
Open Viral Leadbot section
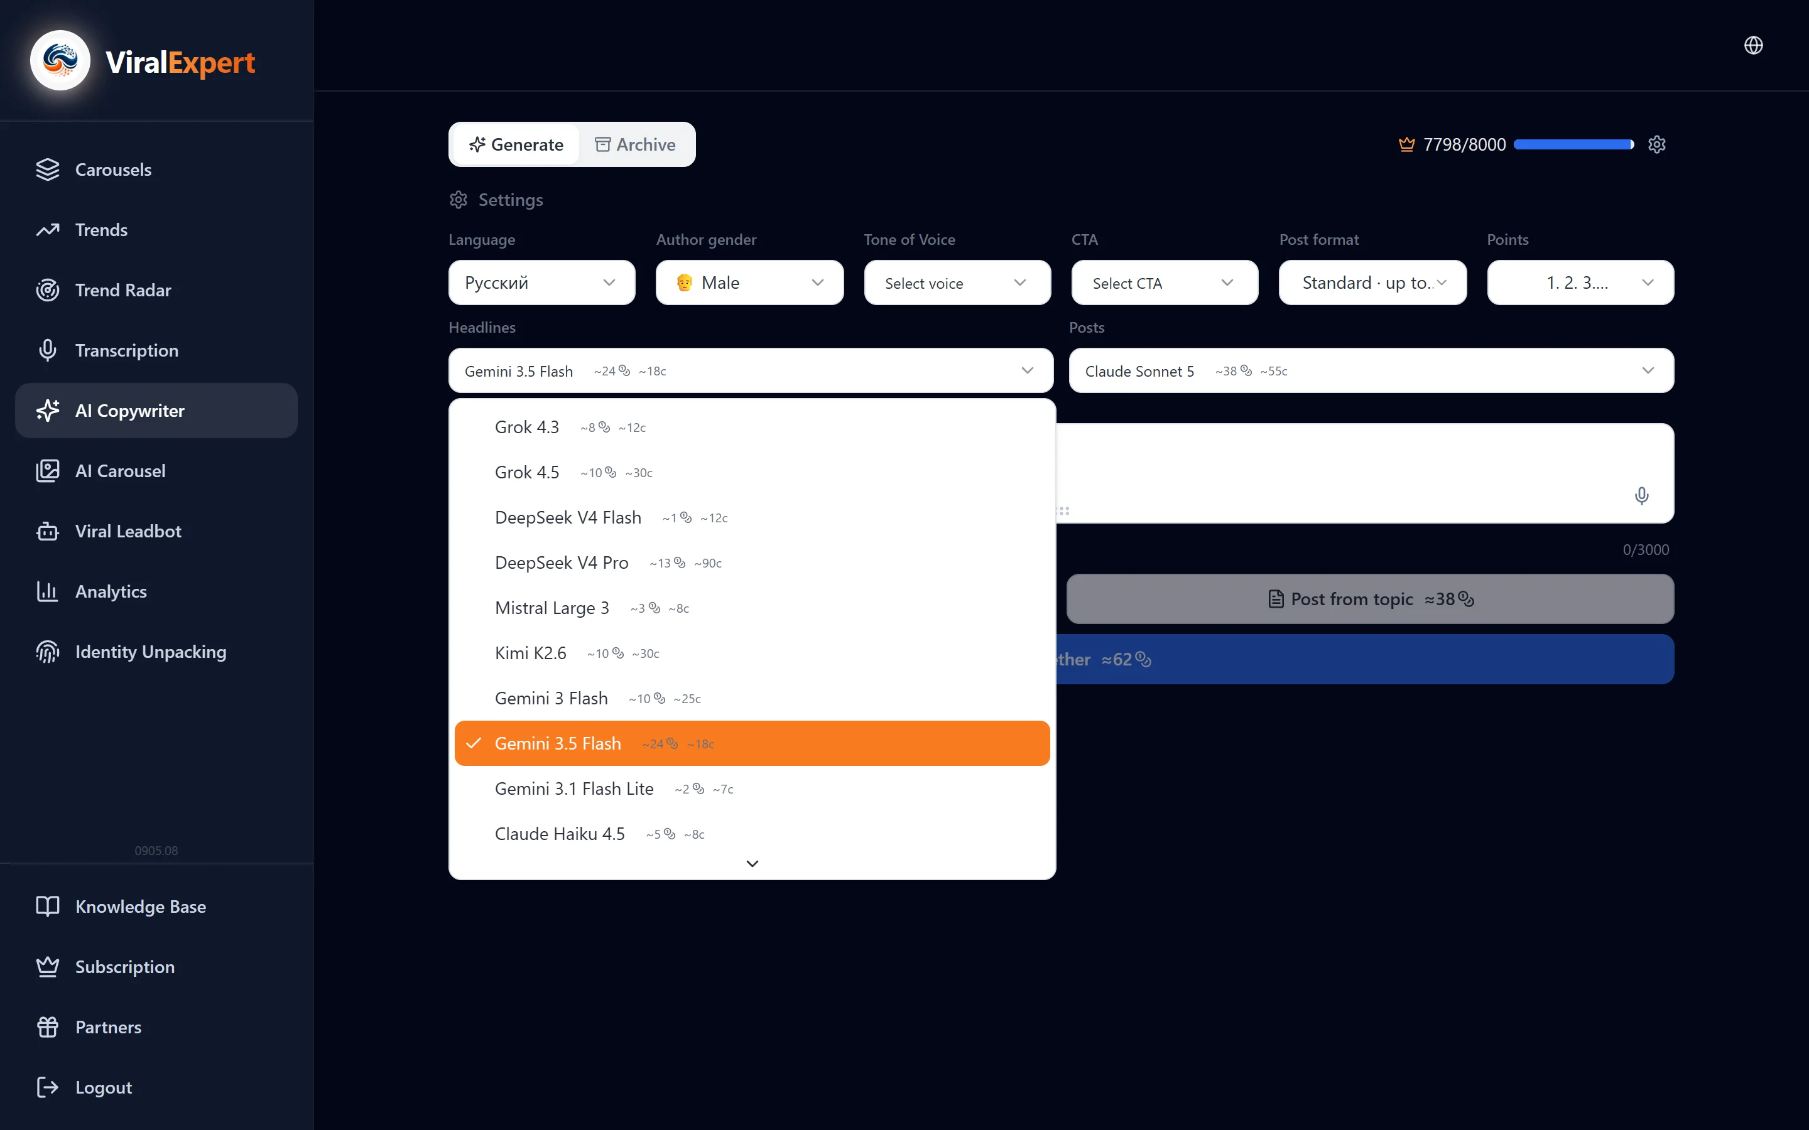156,531
